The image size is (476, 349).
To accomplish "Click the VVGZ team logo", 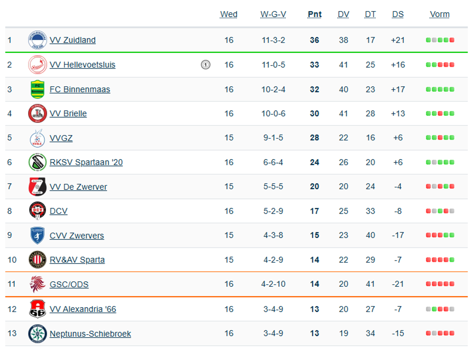I will pos(37,138).
